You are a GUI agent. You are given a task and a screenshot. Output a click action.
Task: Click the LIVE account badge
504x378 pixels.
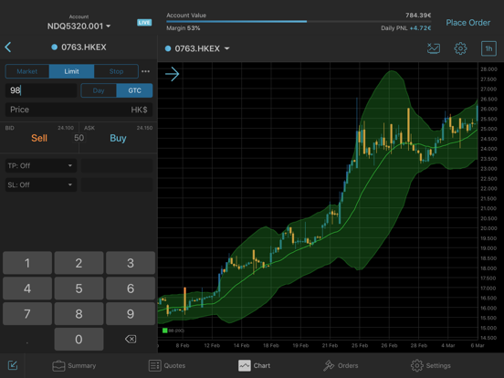pyautogui.click(x=144, y=23)
